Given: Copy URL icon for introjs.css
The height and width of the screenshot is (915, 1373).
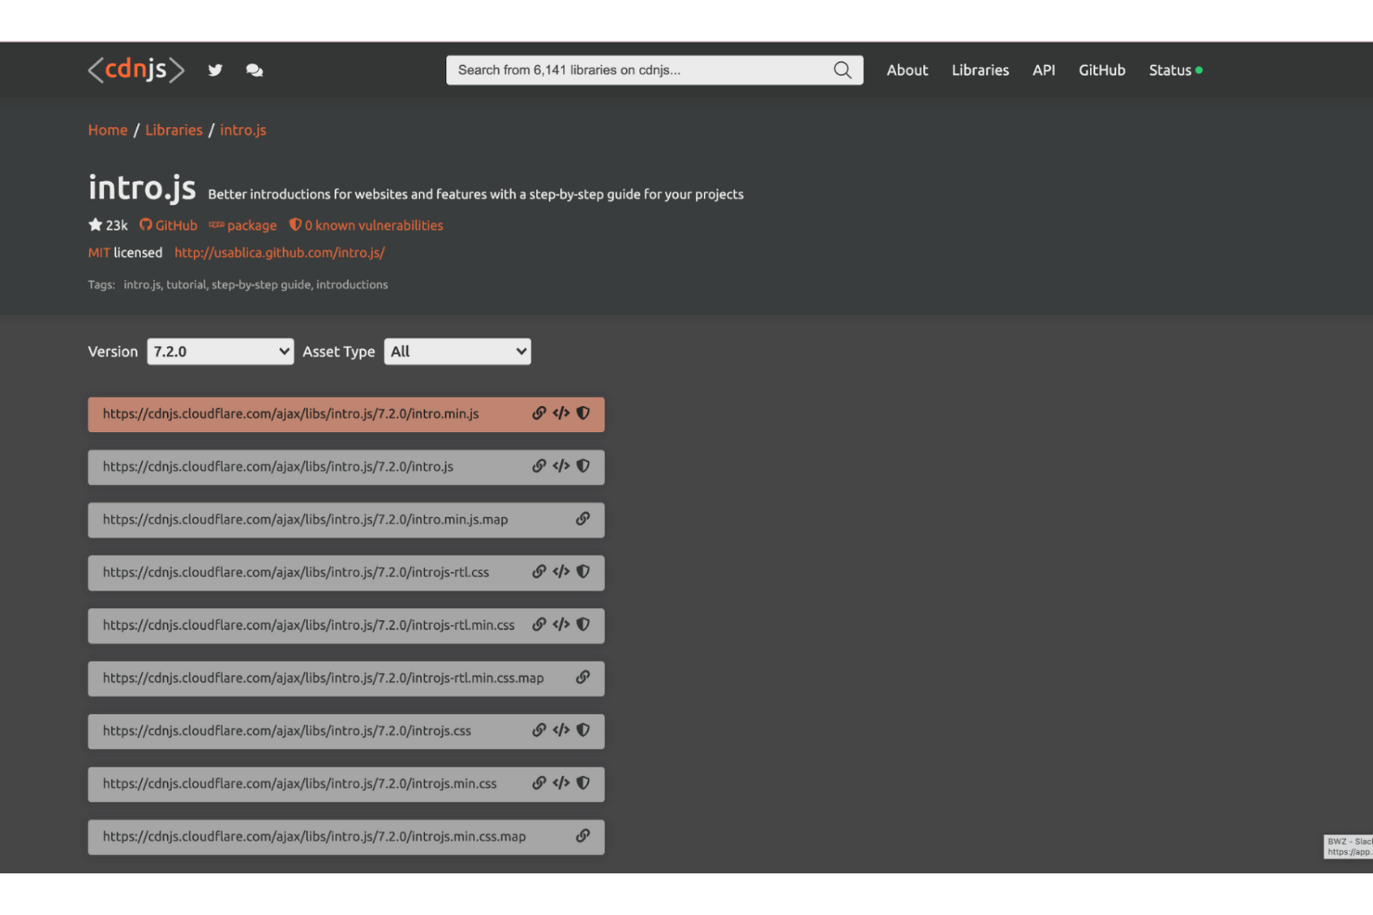Looking at the screenshot, I should click(x=539, y=731).
